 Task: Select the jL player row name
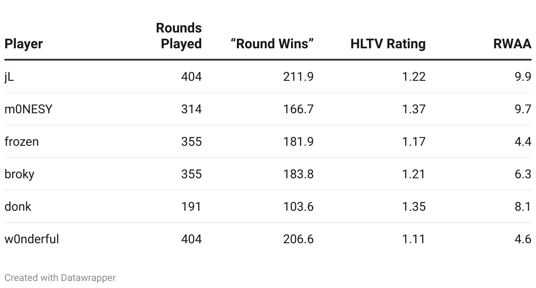(9, 77)
